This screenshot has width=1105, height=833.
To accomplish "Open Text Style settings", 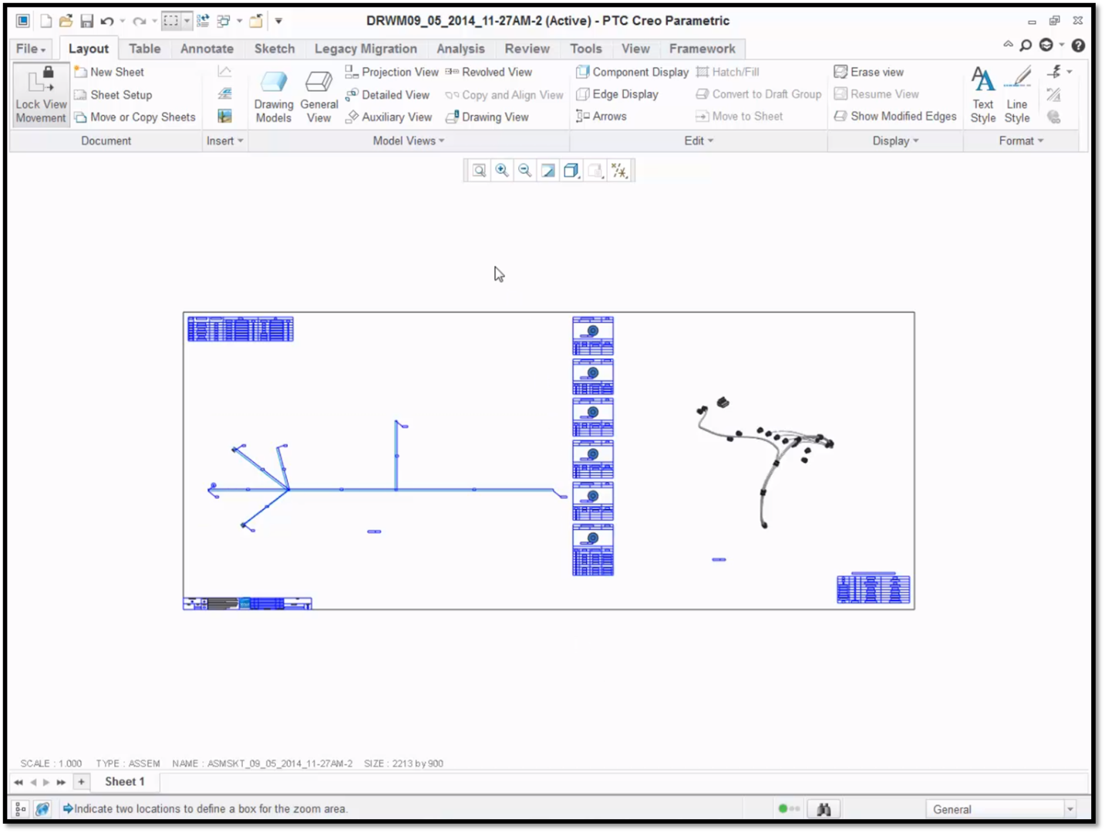I will tap(982, 95).
